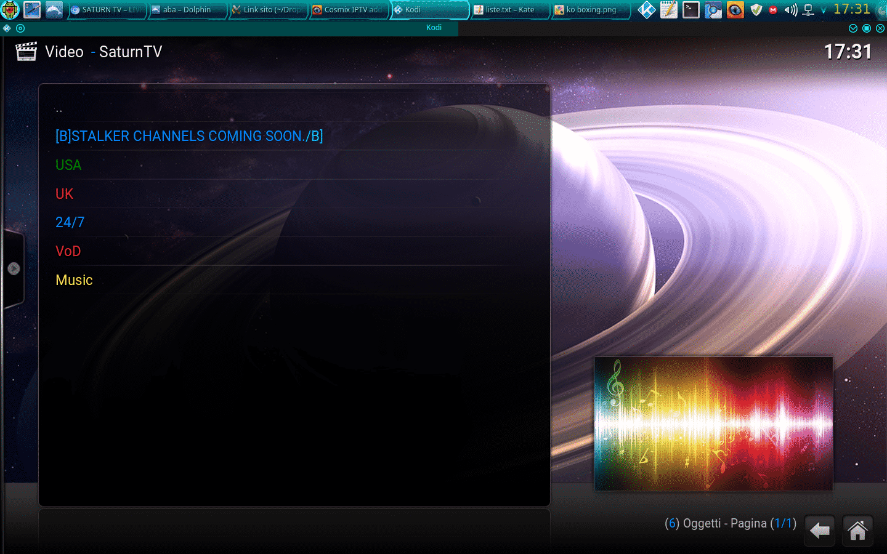The width and height of the screenshot is (887, 554).
Task: Expand hidden system tray icons arrow
Action: pos(824,10)
